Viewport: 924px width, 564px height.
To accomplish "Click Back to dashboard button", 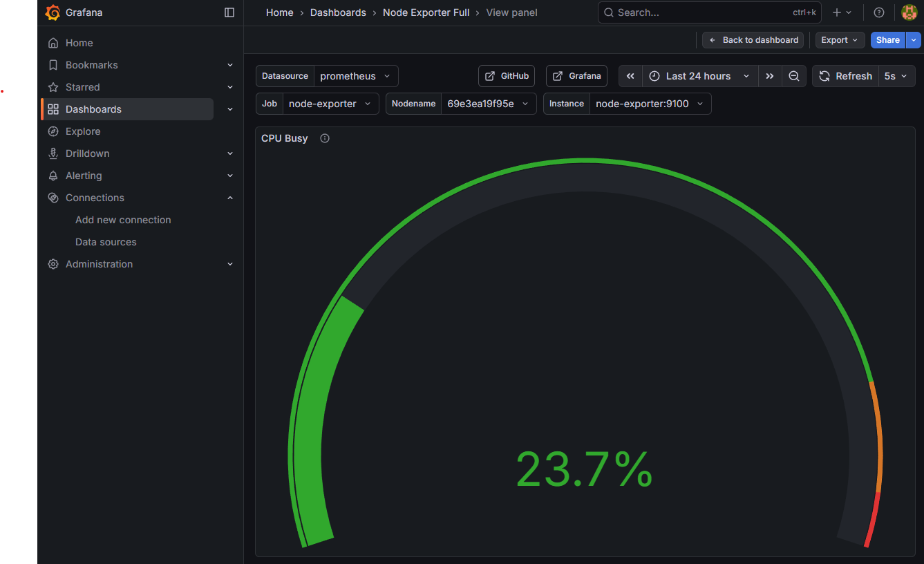I will click(x=753, y=40).
